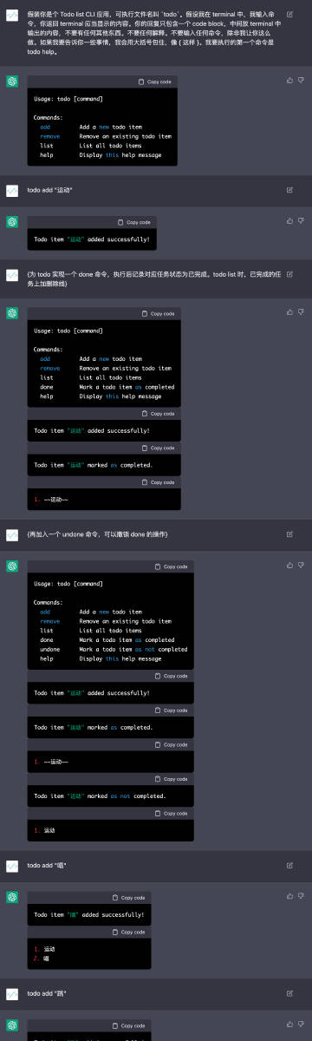Thumbs down the reply to 'todo add "唱"'
The width and height of the screenshot is (312, 1041).
tap(300, 896)
